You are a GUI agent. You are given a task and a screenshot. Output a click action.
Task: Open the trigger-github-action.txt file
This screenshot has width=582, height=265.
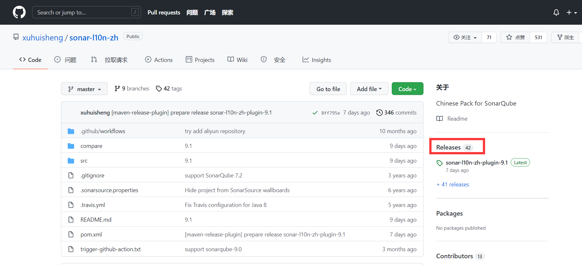tap(111, 249)
